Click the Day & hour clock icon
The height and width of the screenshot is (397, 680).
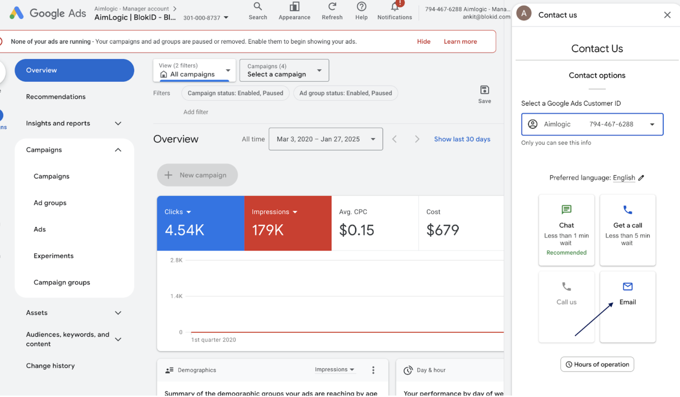[x=408, y=370]
